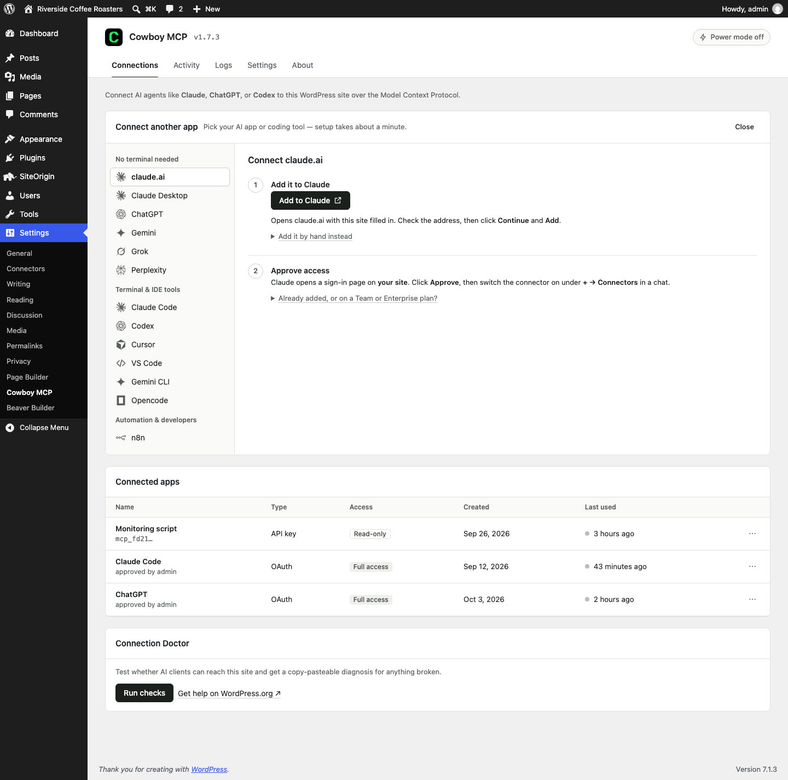
Task: Click Riverside Coffee Roasters site name
Action: [73, 9]
